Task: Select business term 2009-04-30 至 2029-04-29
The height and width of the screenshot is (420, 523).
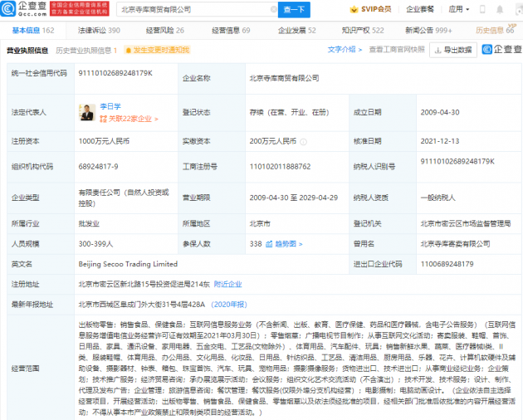Action: pos(294,198)
